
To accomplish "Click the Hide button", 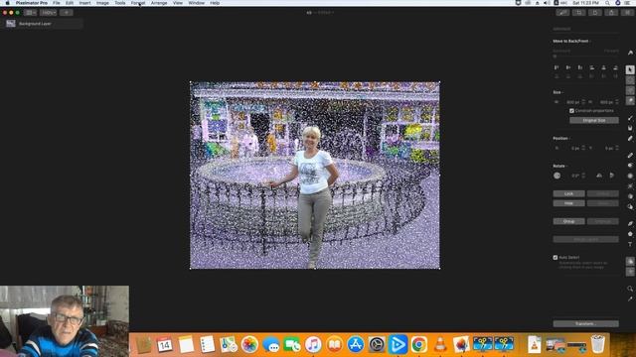I will 568,203.
